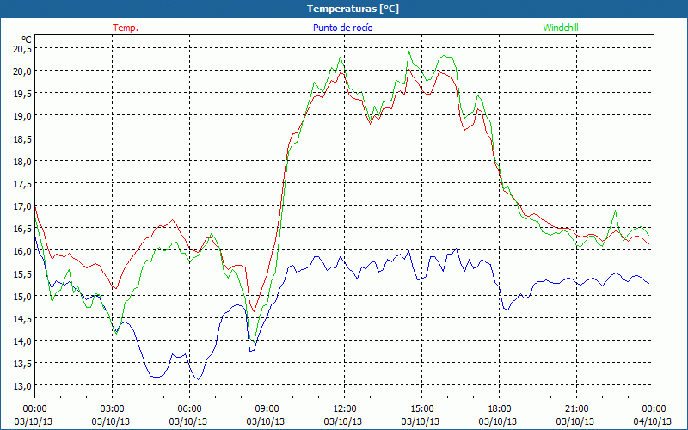
Task: Click the 04/10/13 date label
Action: (x=653, y=421)
